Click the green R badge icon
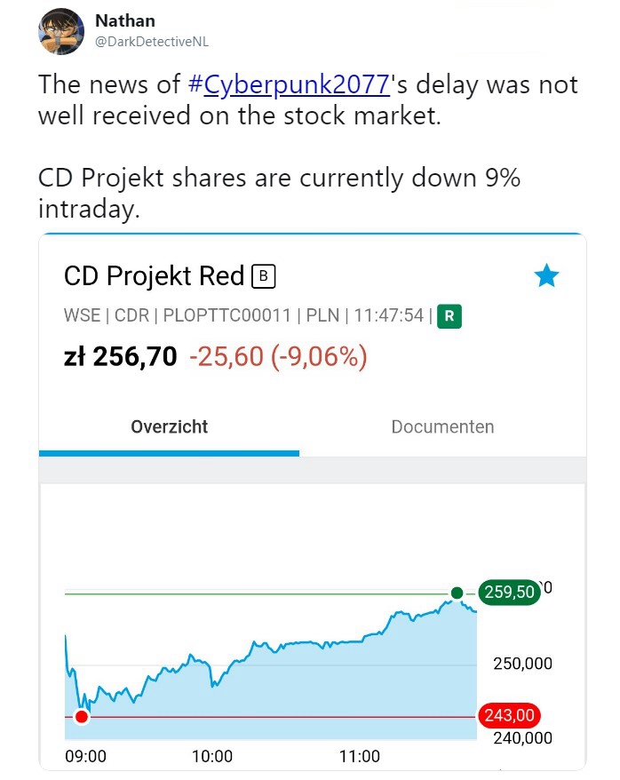This screenshot has width=620, height=780. pyautogui.click(x=450, y=315)
